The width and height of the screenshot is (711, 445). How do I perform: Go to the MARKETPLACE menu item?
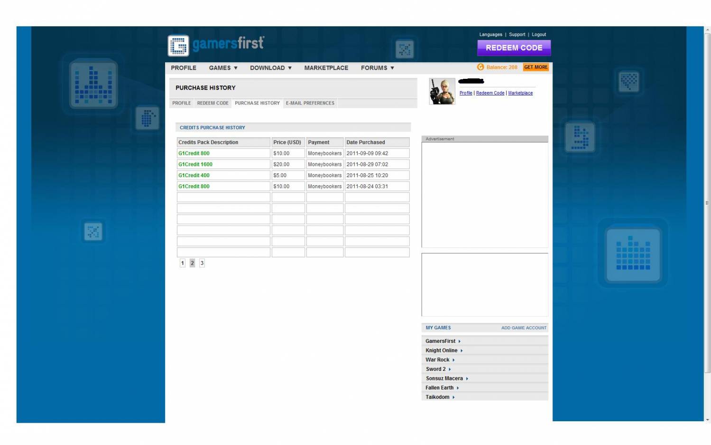click(x=326, y=68)
